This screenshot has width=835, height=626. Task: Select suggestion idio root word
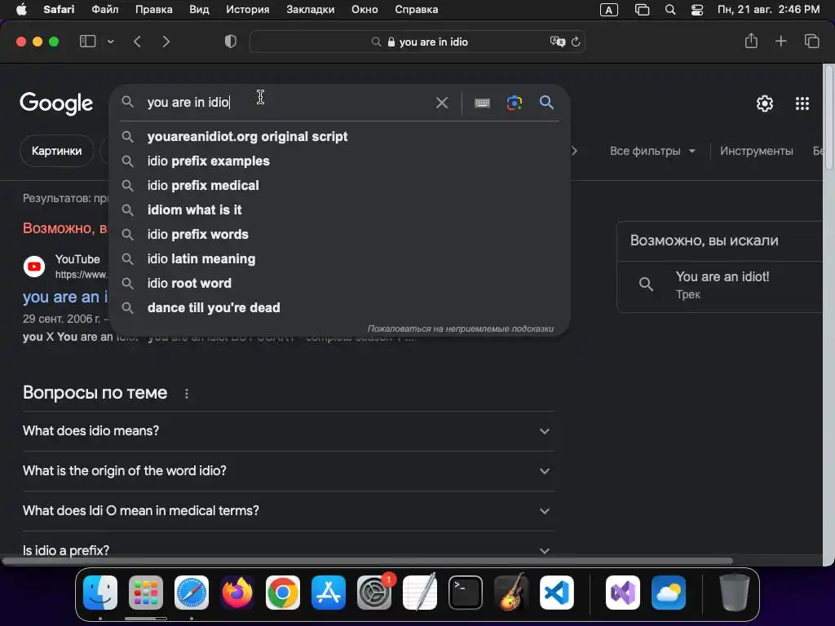coord(340,283)
